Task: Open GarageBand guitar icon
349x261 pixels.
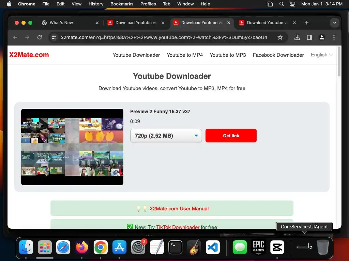Action: click(x=194, y=247)
